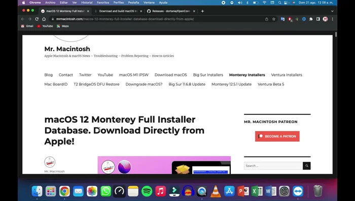The image size is (355, 201).
Task: Open the App Store in the Dock
Action: click(229, 191)
